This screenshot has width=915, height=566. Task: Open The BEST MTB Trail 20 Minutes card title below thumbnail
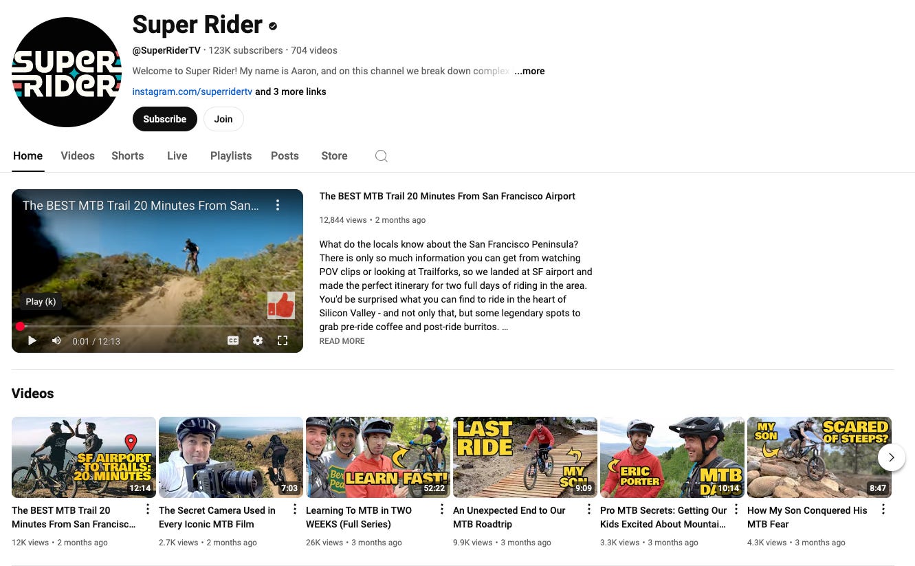74,517
